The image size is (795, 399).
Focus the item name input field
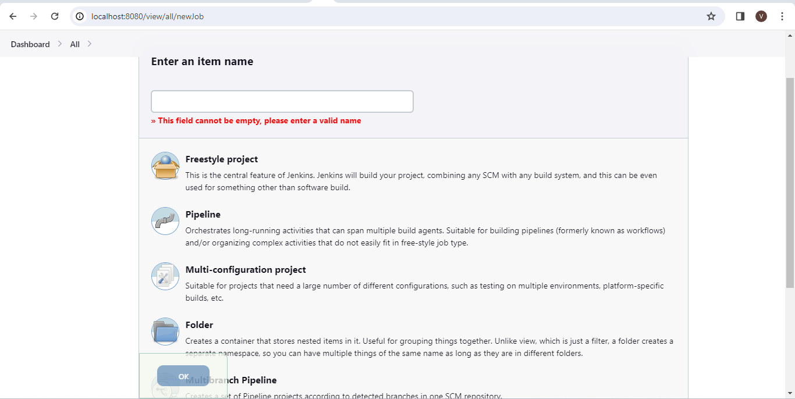click(282, 101)
